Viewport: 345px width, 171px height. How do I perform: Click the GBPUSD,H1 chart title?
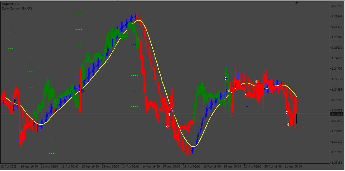pos(10,4)
